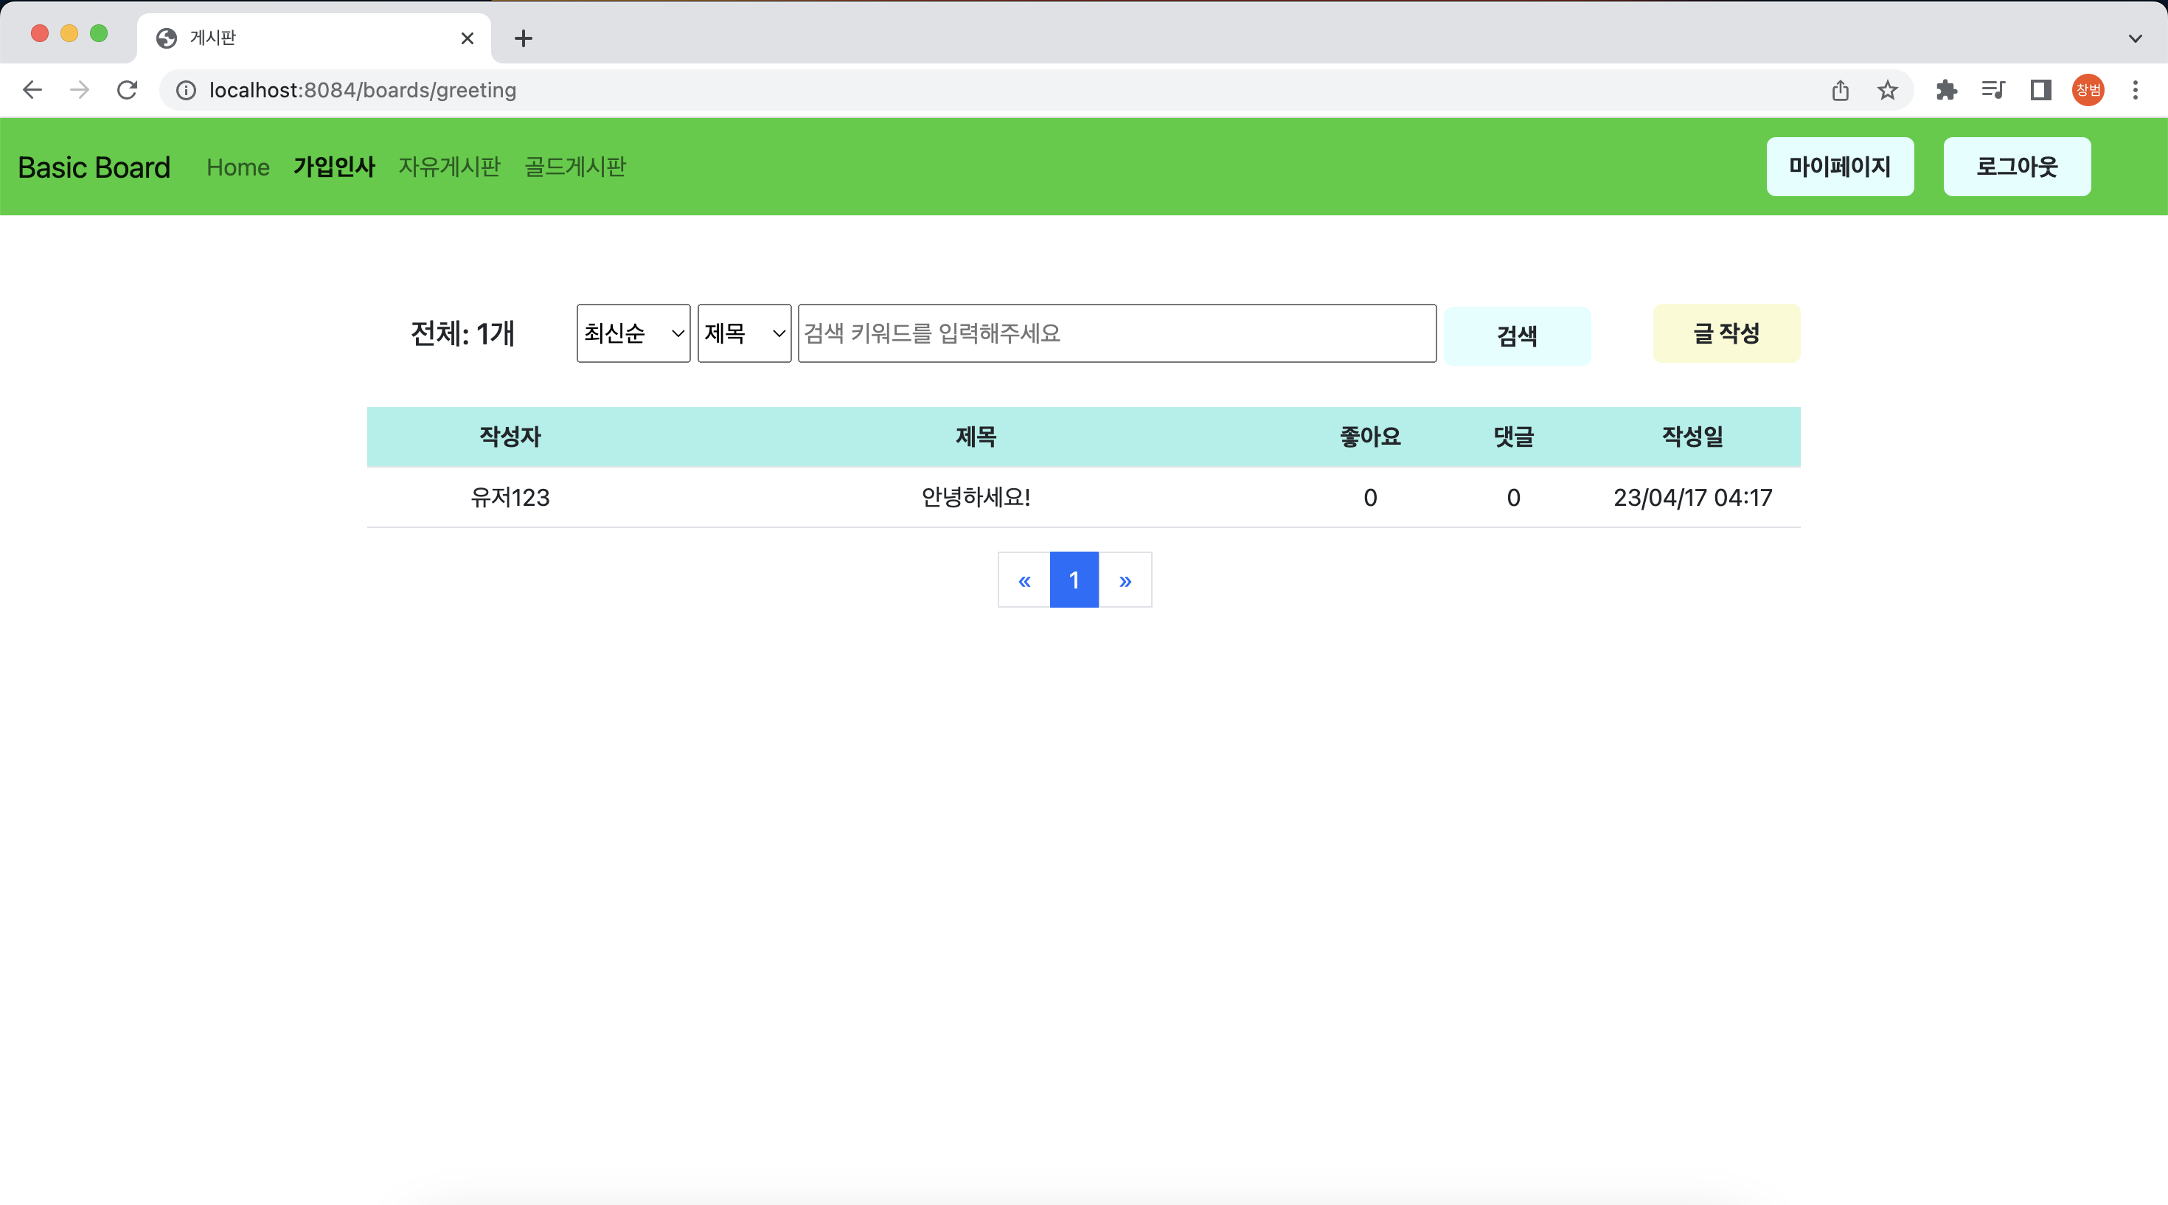Screen dimensions: 2168x1205
Task: Open the extensions puzzle icon
Action: [x=1946, y=90]
